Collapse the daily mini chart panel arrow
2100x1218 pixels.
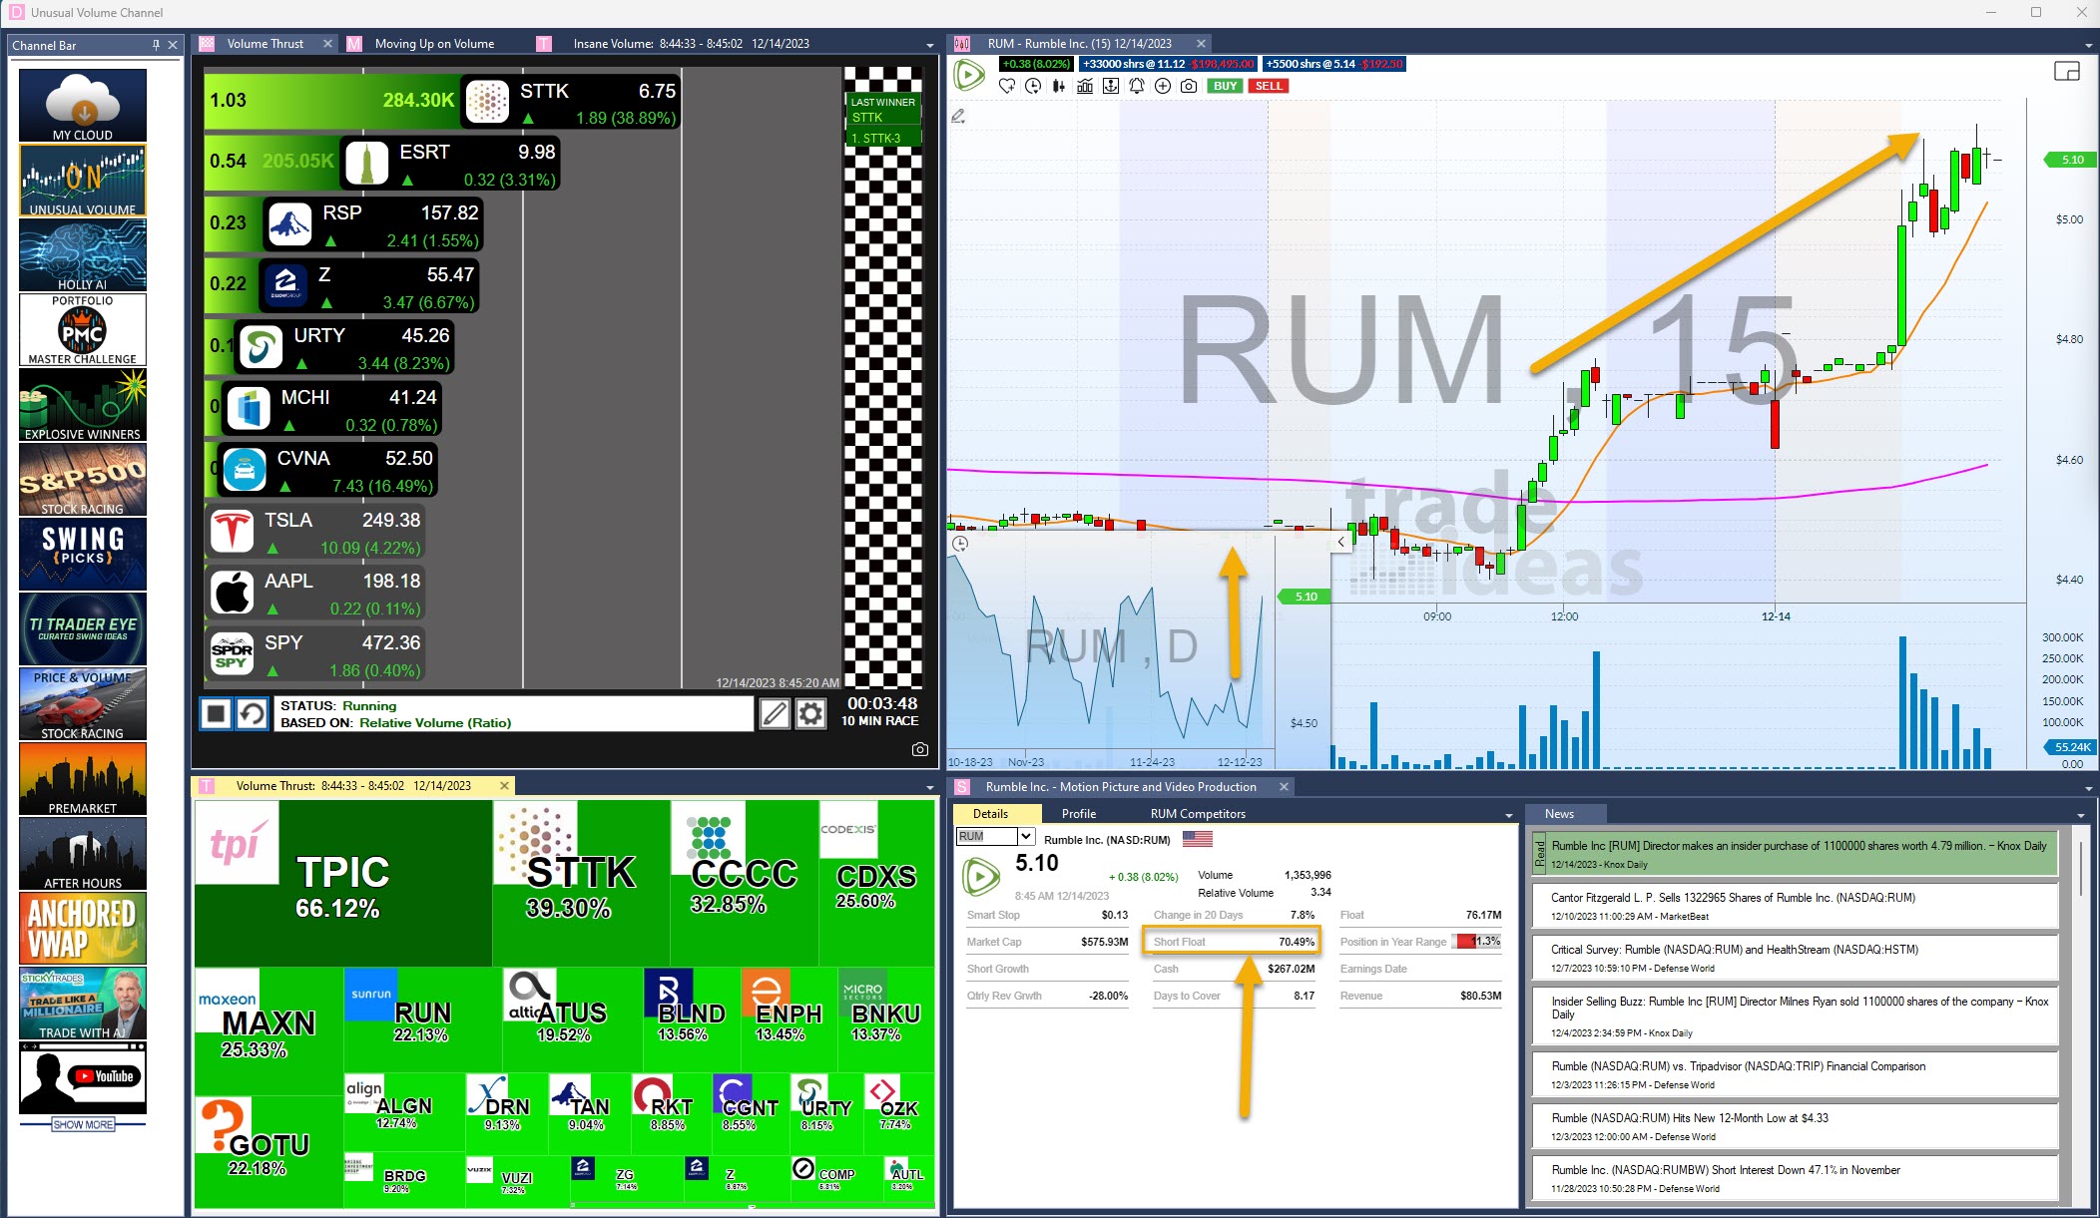(1340, 542)
